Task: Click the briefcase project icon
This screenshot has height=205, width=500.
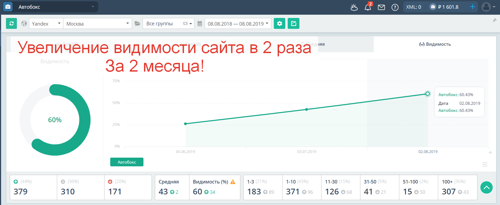Action: coord(8,7)
